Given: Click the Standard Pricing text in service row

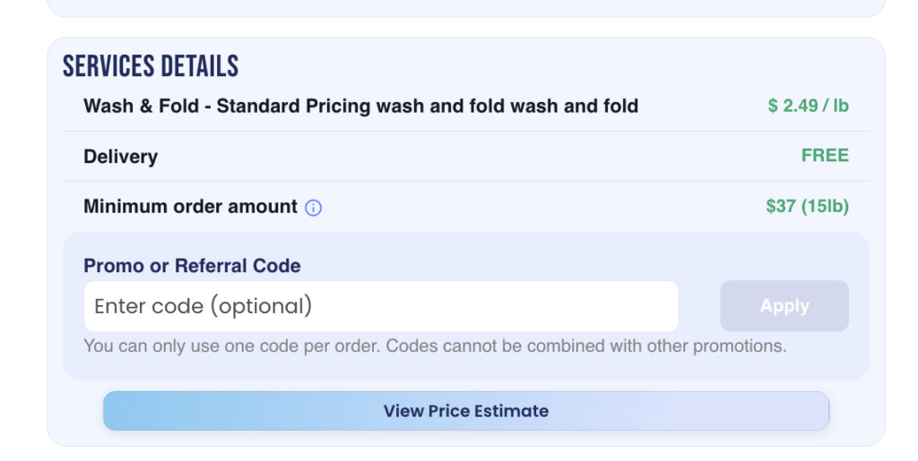Looking at the screenshot, I should (x=293, y=106).
